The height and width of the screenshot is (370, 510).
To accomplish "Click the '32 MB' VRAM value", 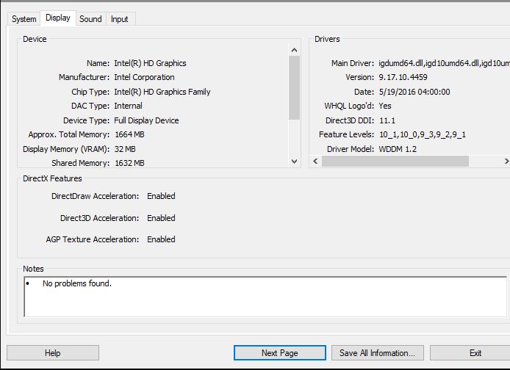I will (x=125, y=149).
